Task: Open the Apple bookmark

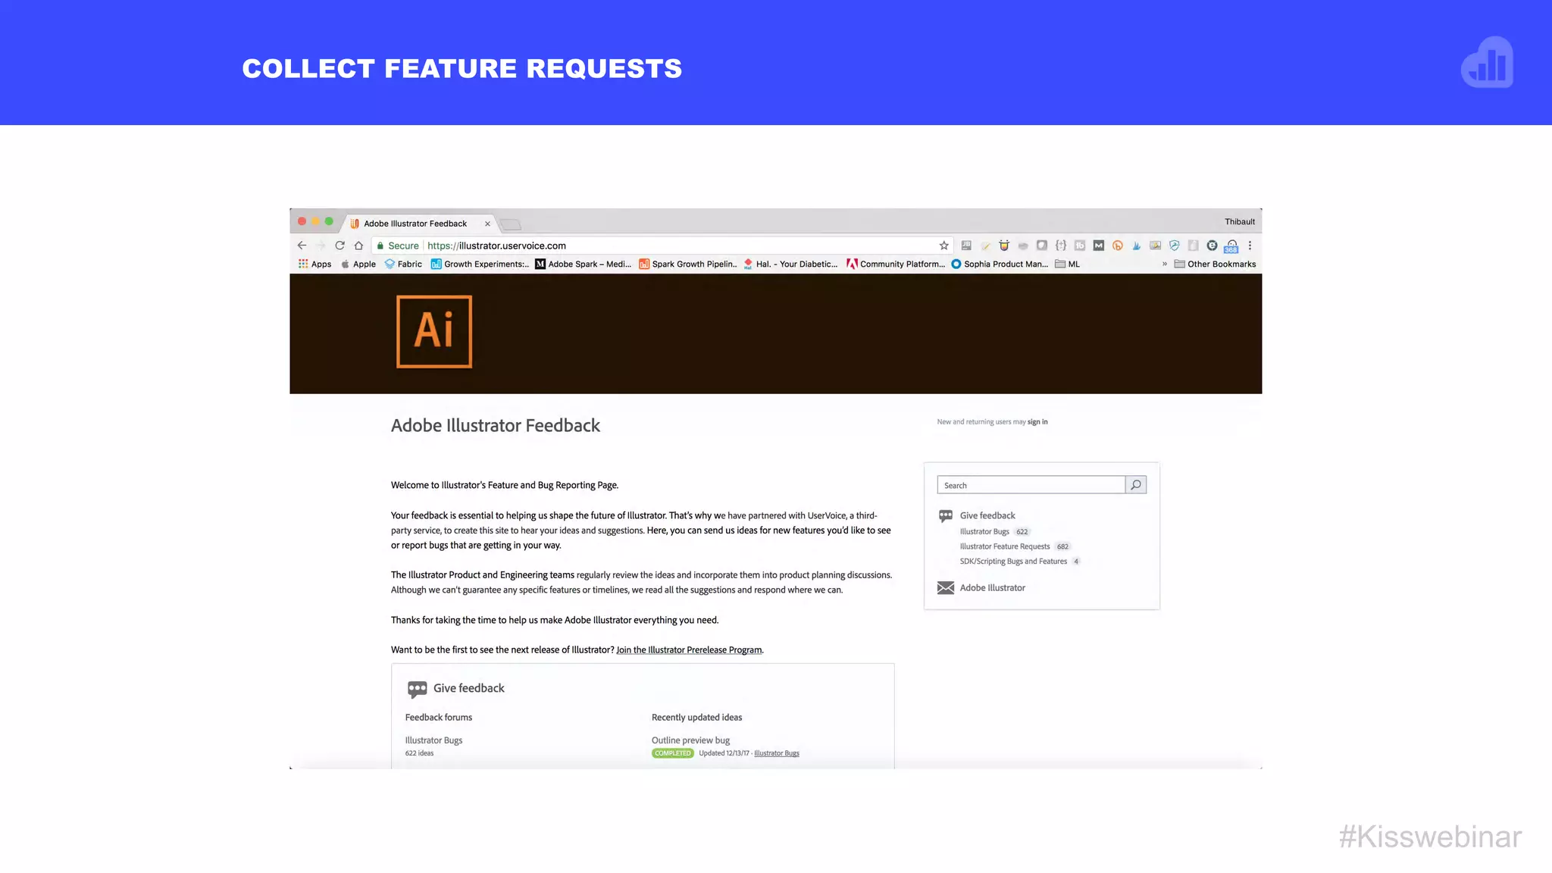Action: tap(358, 264)
